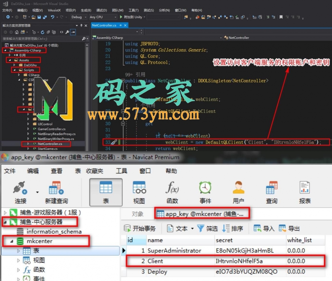Open the 文件(F) menu in Visual Studio
The image size is (332, 281).
[x=7, y=10]
